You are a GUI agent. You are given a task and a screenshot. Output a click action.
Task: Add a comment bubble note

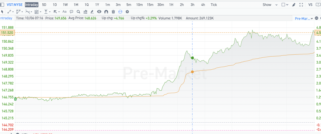coord(71,12)
